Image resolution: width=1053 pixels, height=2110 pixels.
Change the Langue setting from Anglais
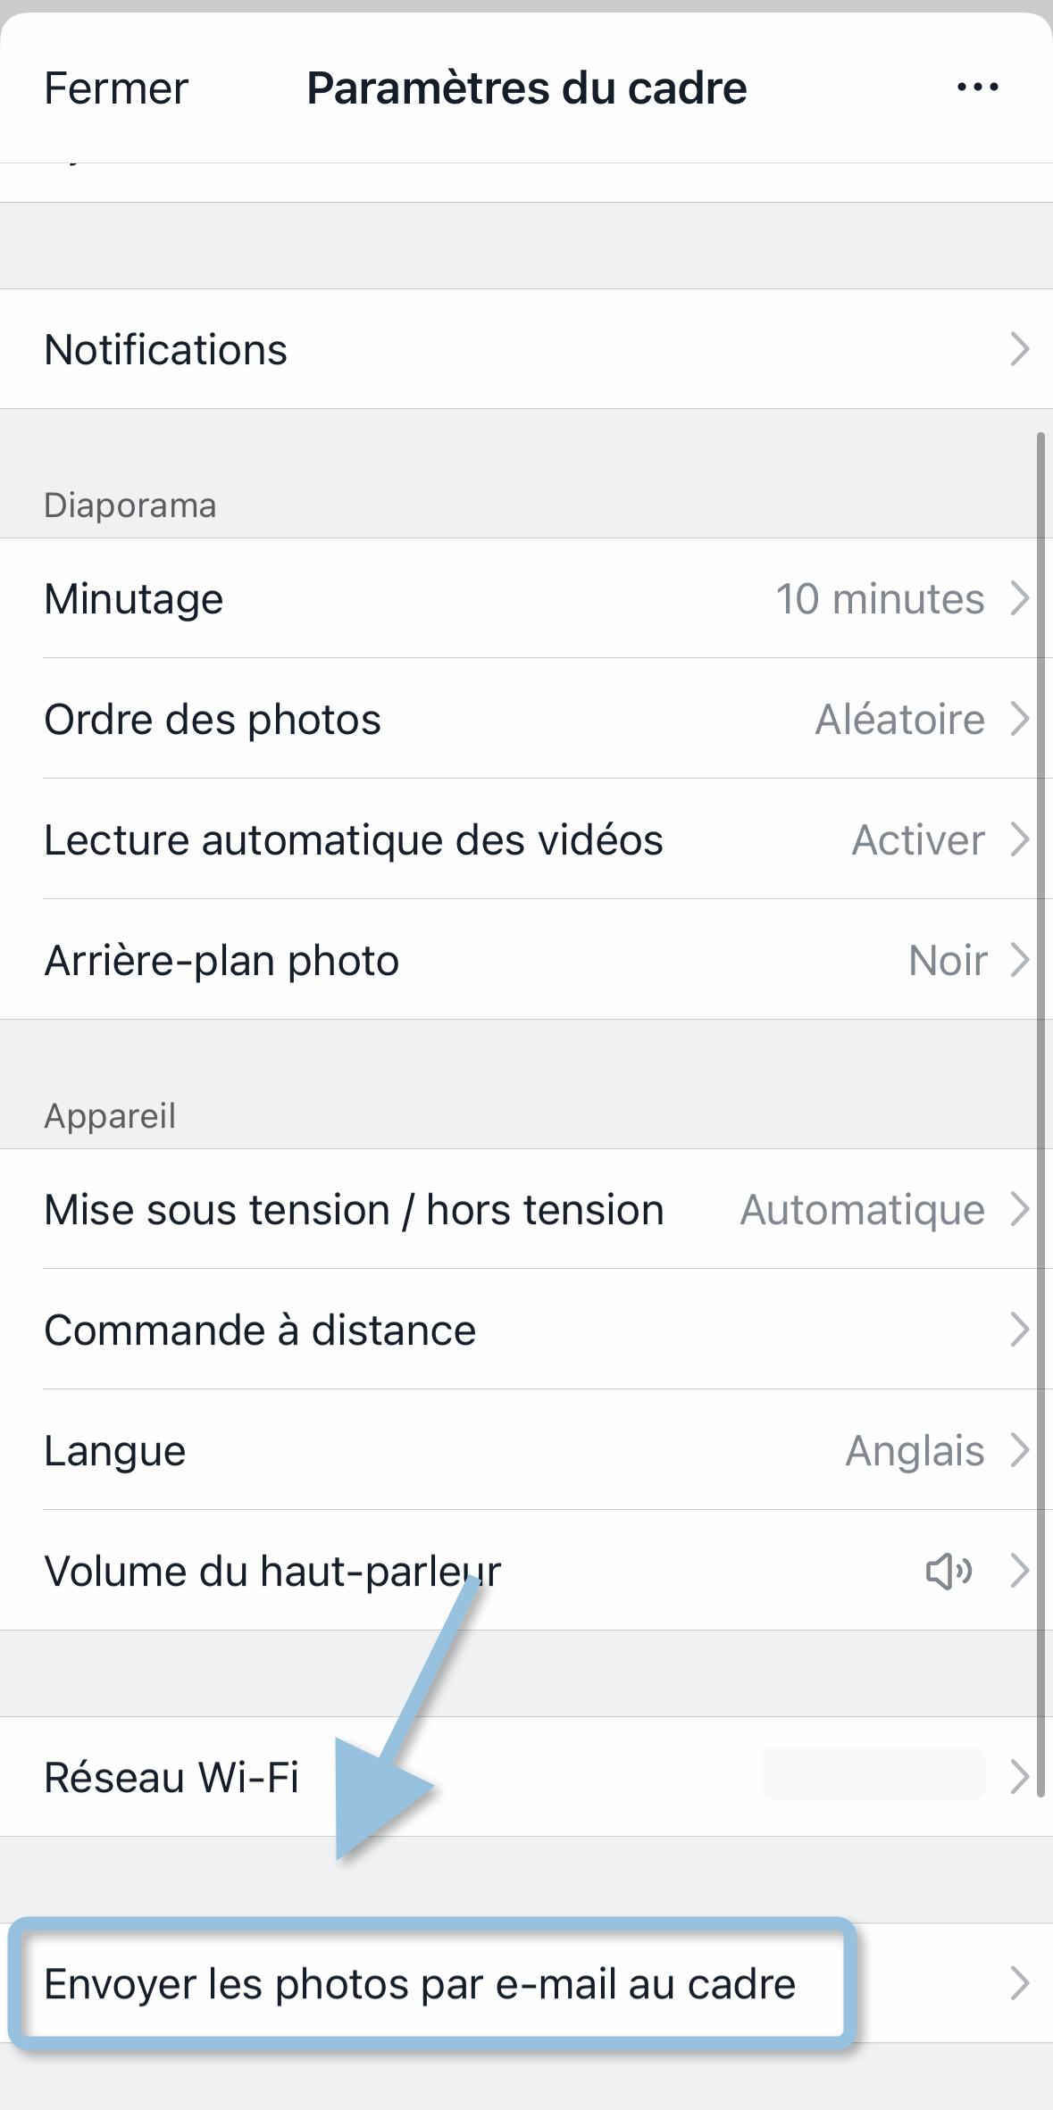click(915, 1451)
